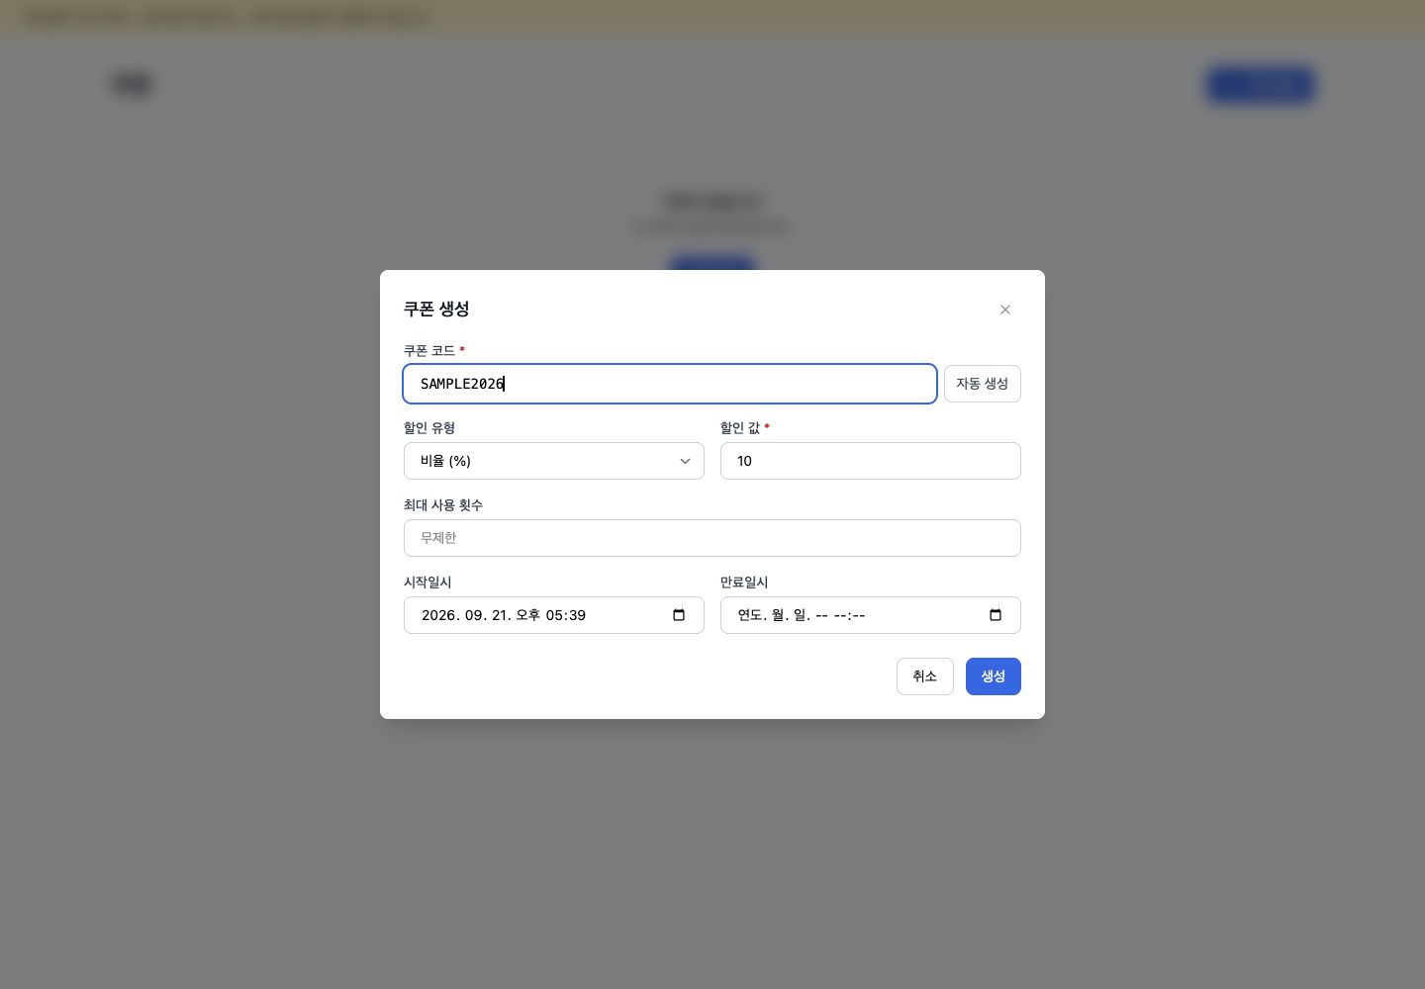
Task: Click the 최대 사용 횟수 field
Action: pyautogui.click(x=712, y=538)
